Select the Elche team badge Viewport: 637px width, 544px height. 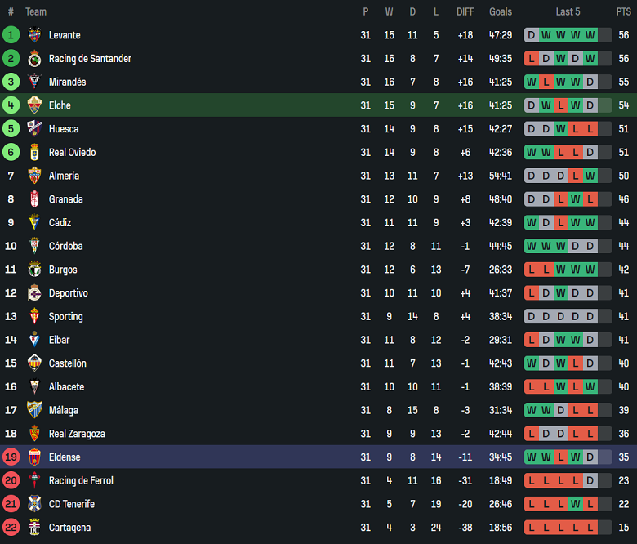pyautogui.click(x=34, y=105)
